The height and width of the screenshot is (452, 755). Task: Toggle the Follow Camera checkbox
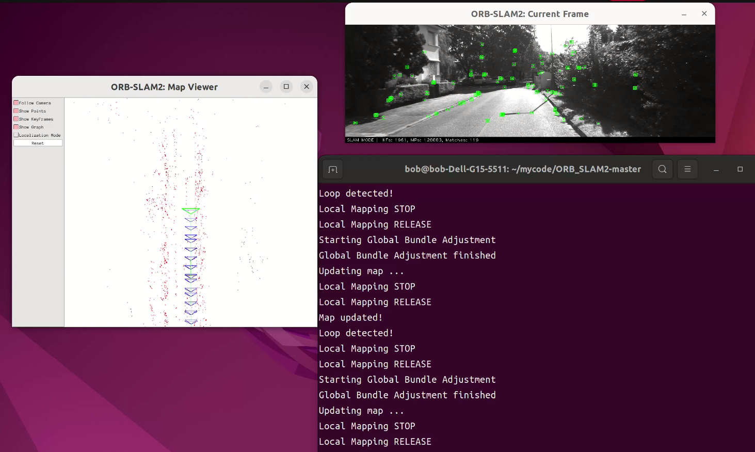coord(16,103)
